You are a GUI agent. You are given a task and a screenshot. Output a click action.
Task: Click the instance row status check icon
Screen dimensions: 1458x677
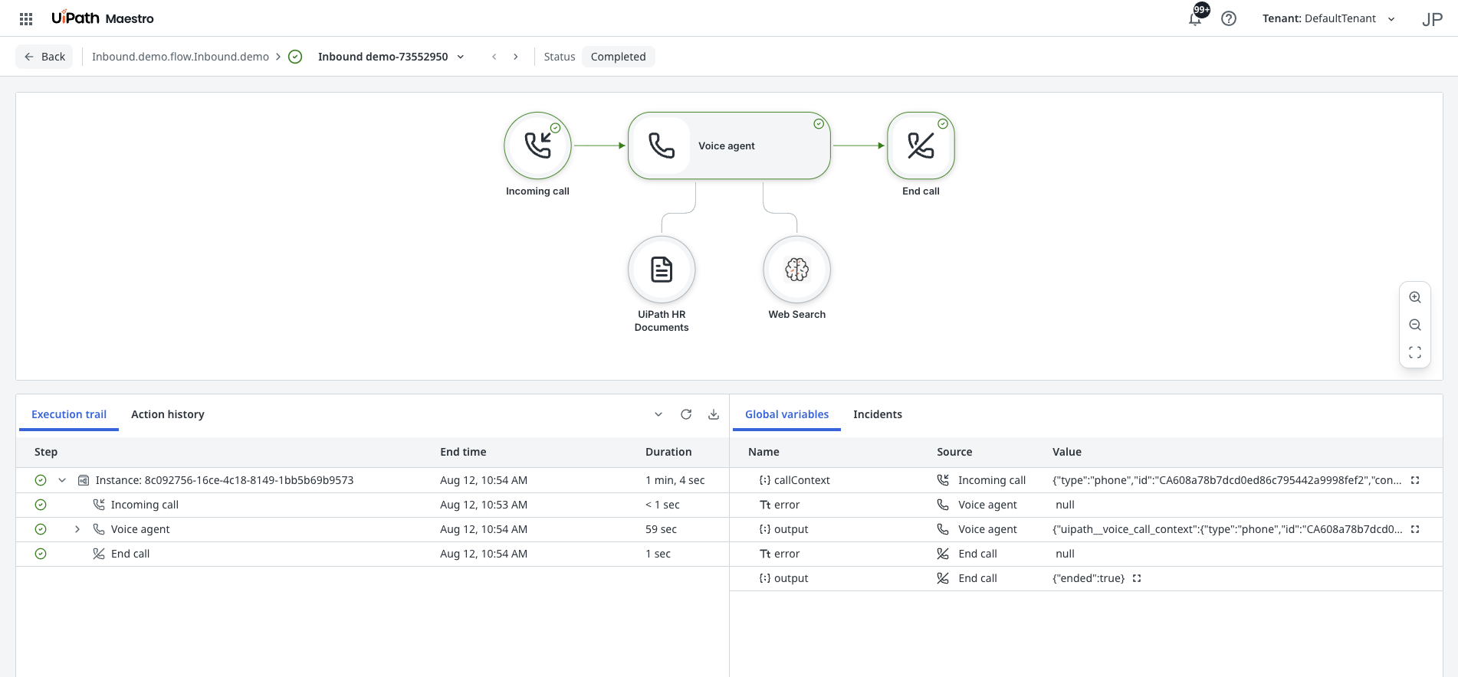(x=41, y=480)
